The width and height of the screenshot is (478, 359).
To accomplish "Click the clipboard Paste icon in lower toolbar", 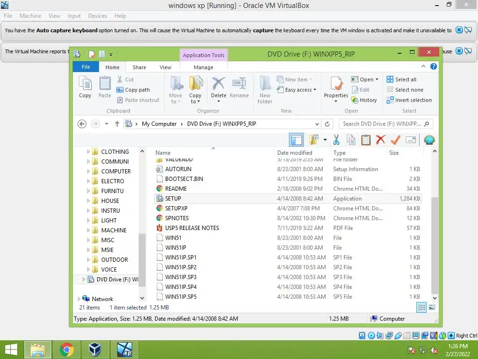I will coord(366,140).
